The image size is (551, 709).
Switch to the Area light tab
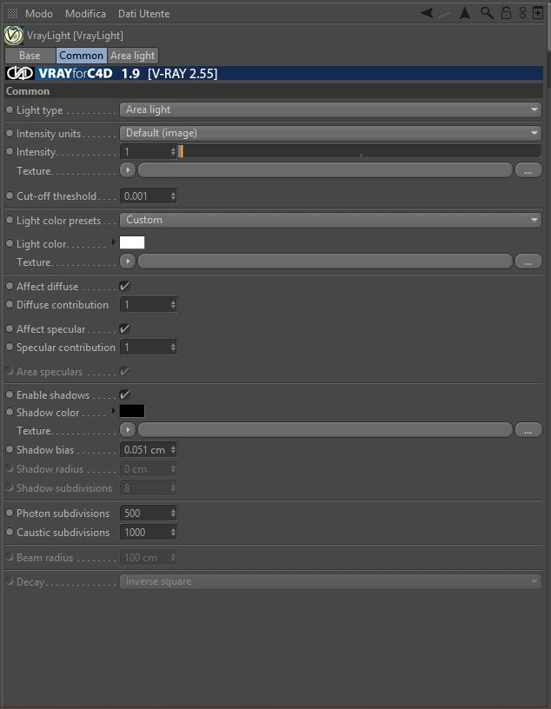(x=133, y=56)
